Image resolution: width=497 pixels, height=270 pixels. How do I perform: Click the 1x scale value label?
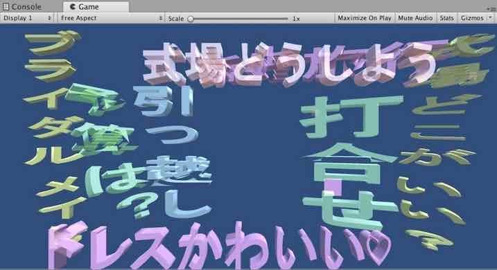click(296, 19)
